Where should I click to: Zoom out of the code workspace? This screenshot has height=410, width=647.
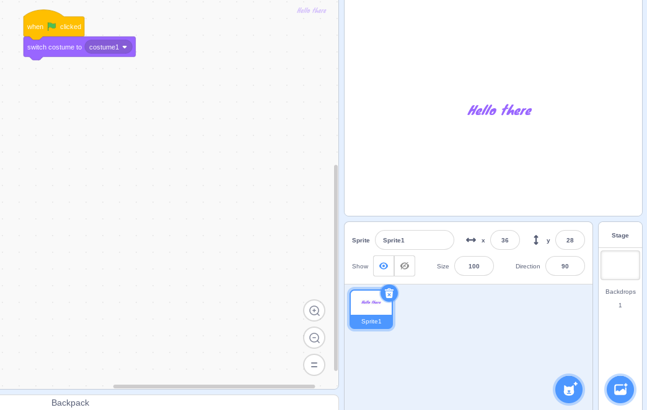(314, 338)
